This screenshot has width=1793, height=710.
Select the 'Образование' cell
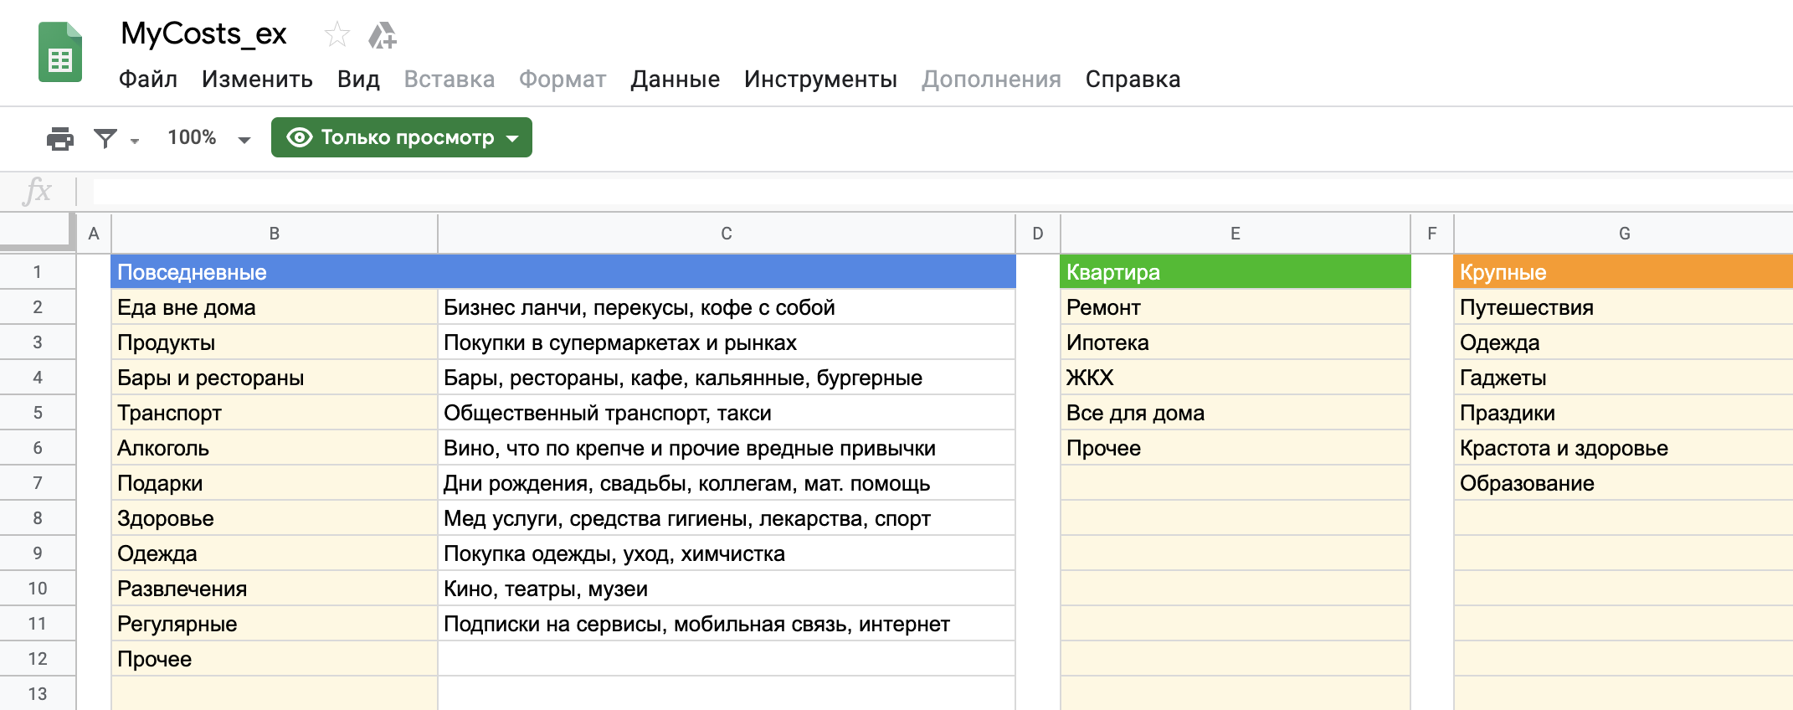tap(1624, 483)
